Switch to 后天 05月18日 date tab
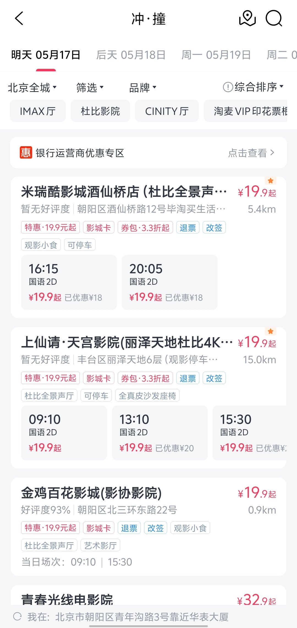Screen dimensions: 297x628 [x=131, y=55]
